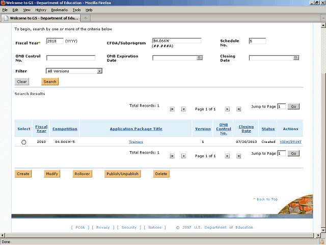326x245 pixels.
Task: Click the Closing Date input field
Action: tap(271, 58)
